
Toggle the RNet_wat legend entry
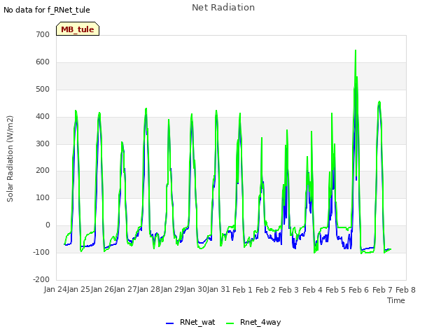pos(190,322)
